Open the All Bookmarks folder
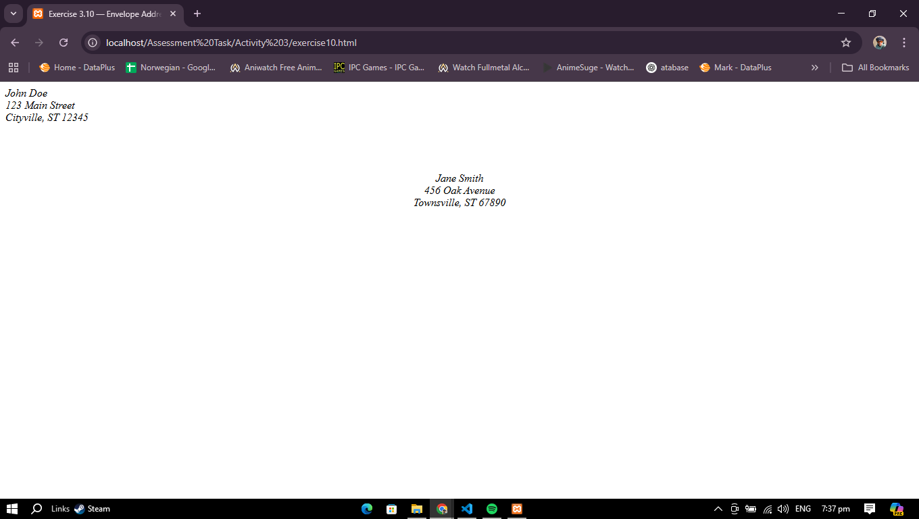The image size is (919, 519). pos(875,68)
